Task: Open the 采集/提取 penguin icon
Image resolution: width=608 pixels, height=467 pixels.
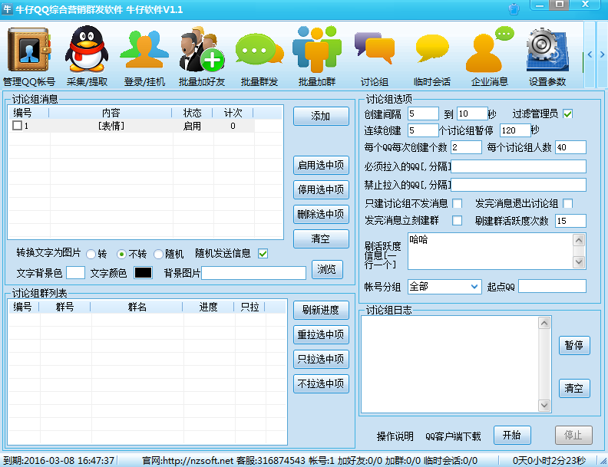Action: pyautogui.click(x=87, y=50)
